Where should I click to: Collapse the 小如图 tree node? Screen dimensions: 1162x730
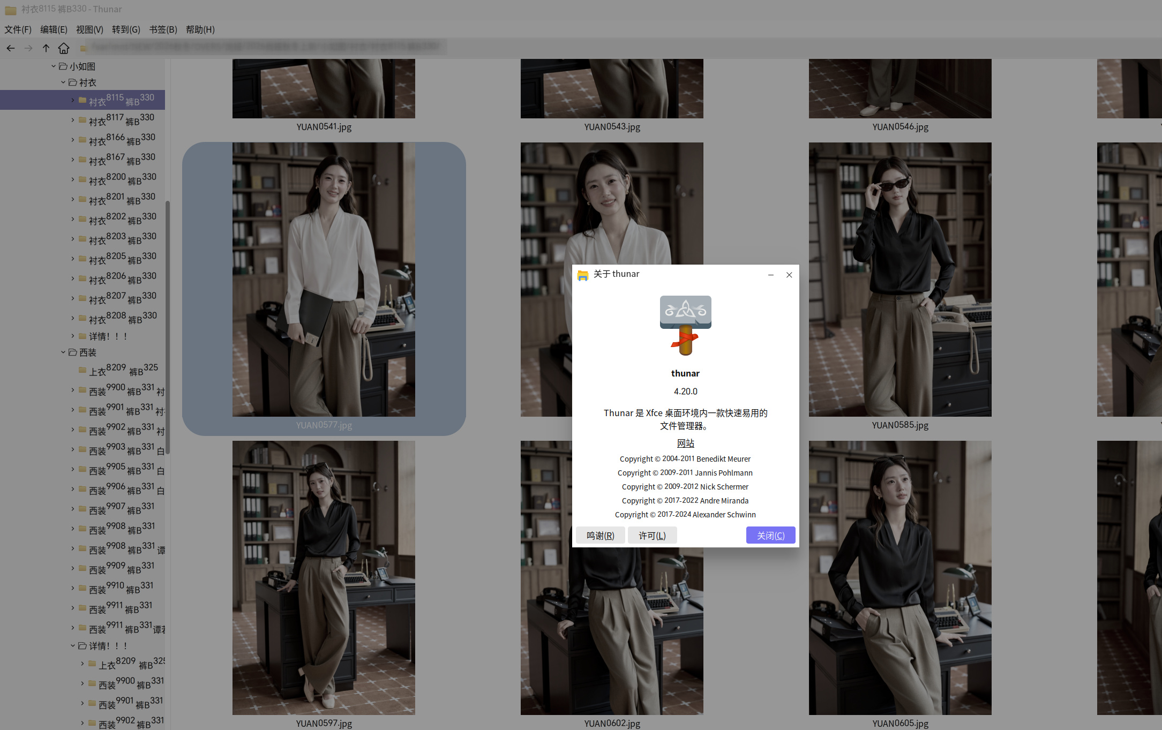54,66
